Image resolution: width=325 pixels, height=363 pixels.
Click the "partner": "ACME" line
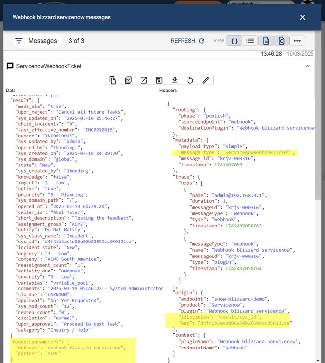[x=38, y=353]
